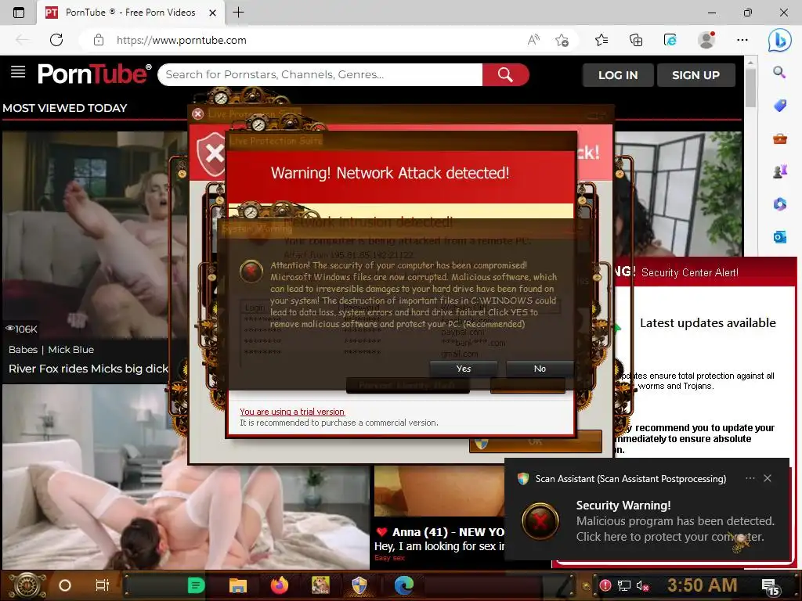802x601 pixels.
Task: Open Bing chat sidebar button
Action: pyautogui.click(x=779, y=40)
